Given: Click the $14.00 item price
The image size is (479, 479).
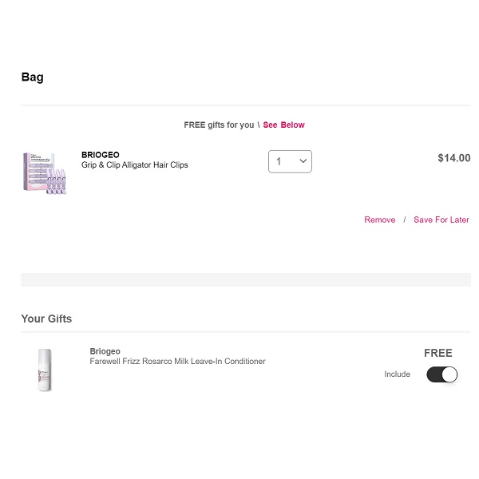Looking at the screenshot, I should click(x=453, y=158).
